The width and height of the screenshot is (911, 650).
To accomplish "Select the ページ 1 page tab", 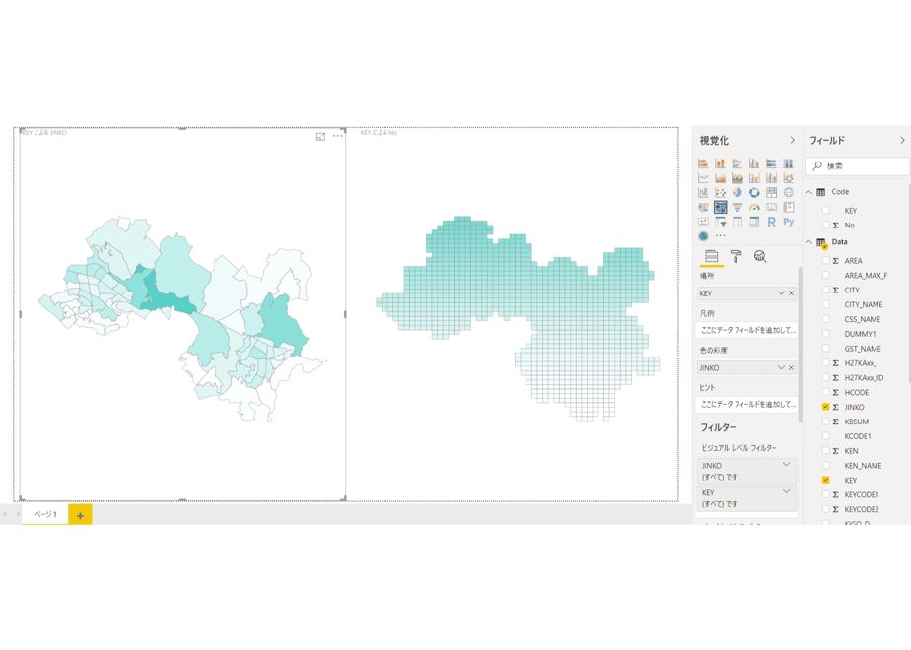I will pyautogui.click(x=45, y=514).
